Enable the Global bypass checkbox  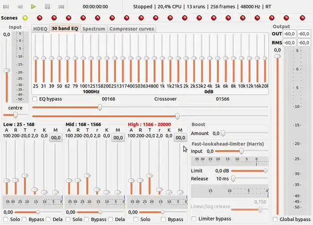(275, 219)
